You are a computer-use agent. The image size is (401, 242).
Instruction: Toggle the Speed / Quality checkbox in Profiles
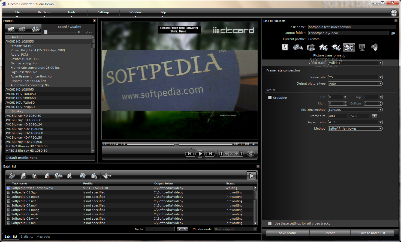[46, 32]
